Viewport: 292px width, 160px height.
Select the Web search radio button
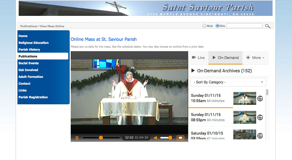pos(204,26)
